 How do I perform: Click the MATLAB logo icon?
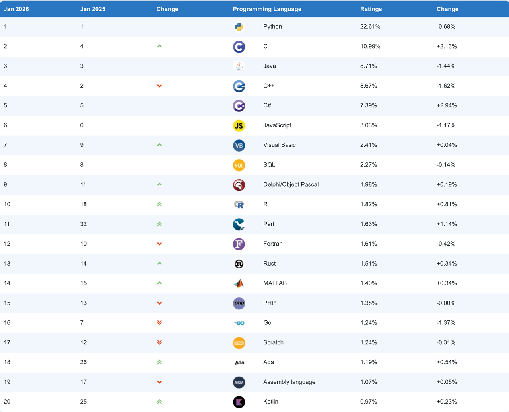239,283
